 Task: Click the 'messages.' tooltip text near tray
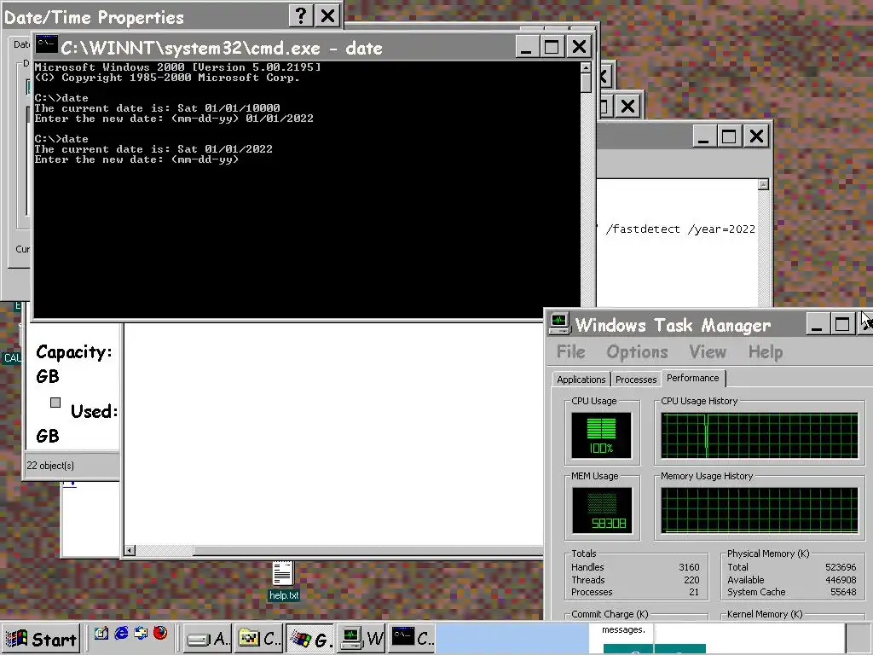pos(623,629)
